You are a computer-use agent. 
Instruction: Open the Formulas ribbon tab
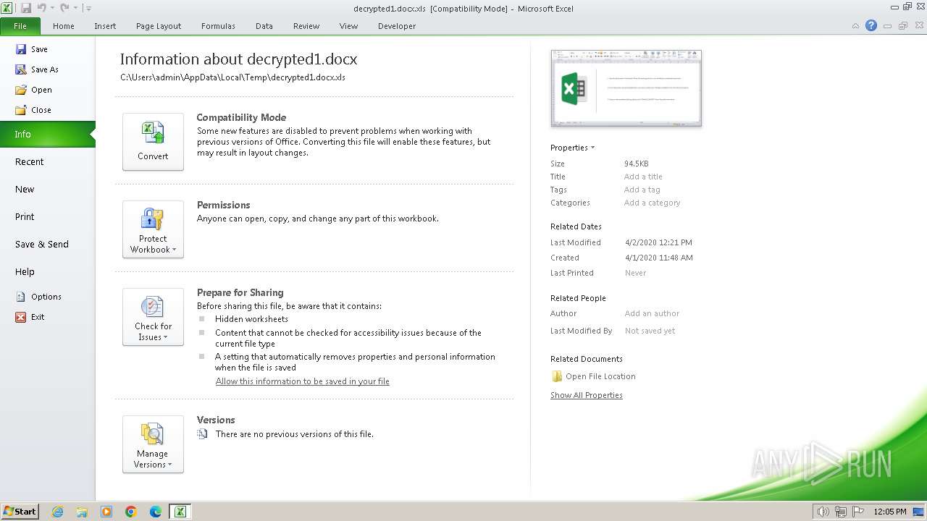click(x=218, y=26)
